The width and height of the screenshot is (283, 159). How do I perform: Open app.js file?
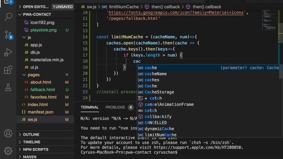pyautogui.click(x=45, y=45)
